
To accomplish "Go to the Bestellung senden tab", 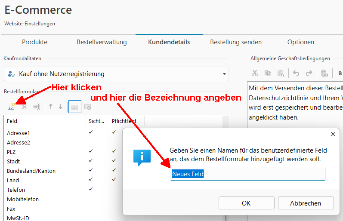I will (235, 42).
